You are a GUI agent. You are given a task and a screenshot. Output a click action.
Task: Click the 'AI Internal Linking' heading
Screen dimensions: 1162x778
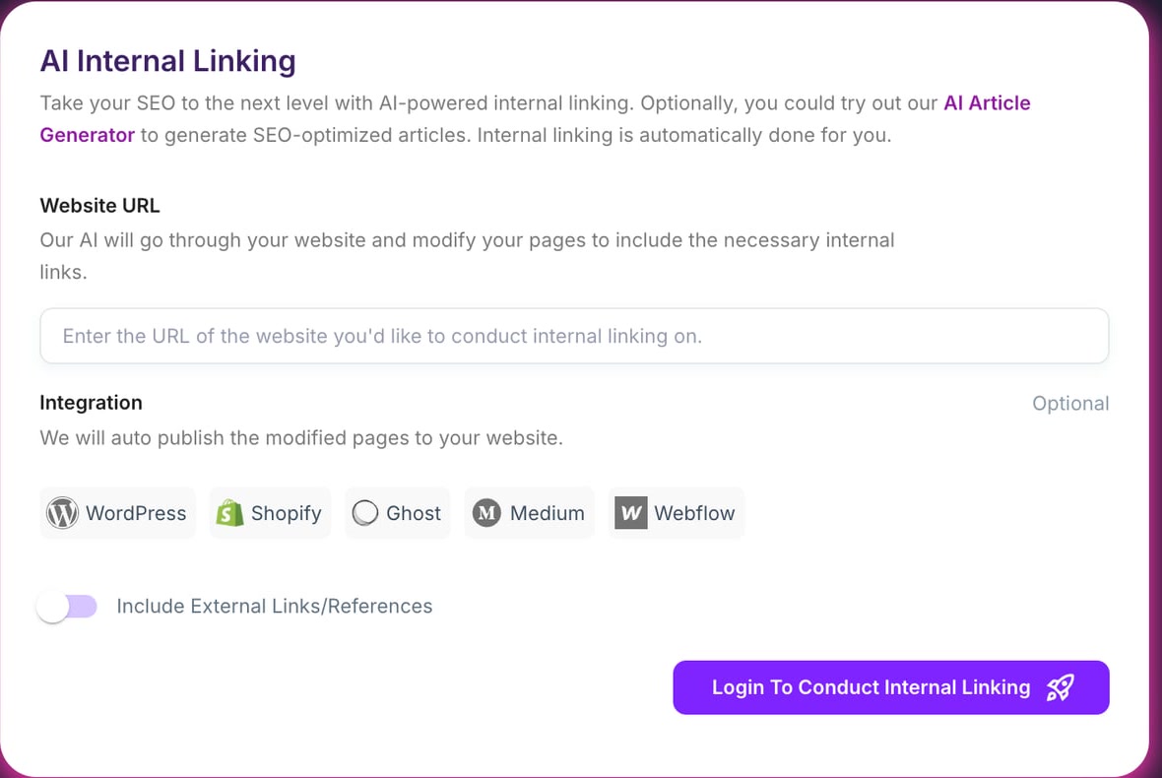168,61
